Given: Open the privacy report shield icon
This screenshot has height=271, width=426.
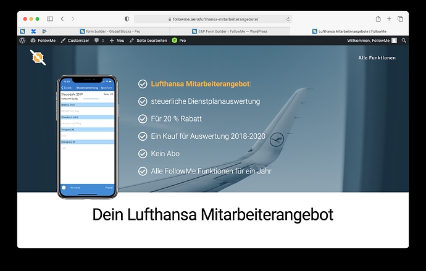Looking at the screenshot, I should tap(127, 19).
